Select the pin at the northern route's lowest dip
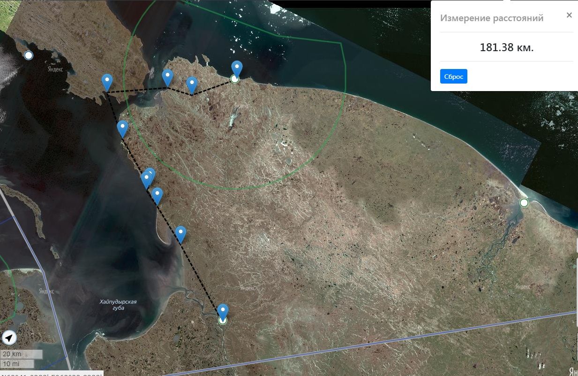This screenshot has height=376, width=578. 192,84
